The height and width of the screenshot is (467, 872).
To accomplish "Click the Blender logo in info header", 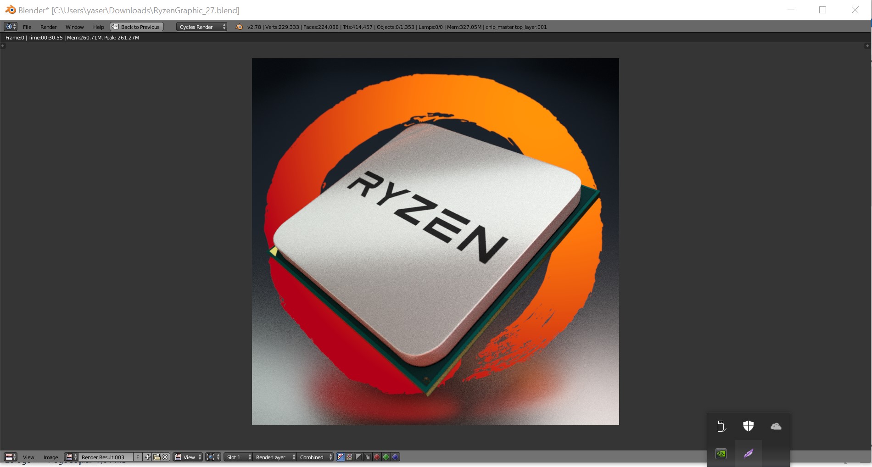I will coord(239,27).
